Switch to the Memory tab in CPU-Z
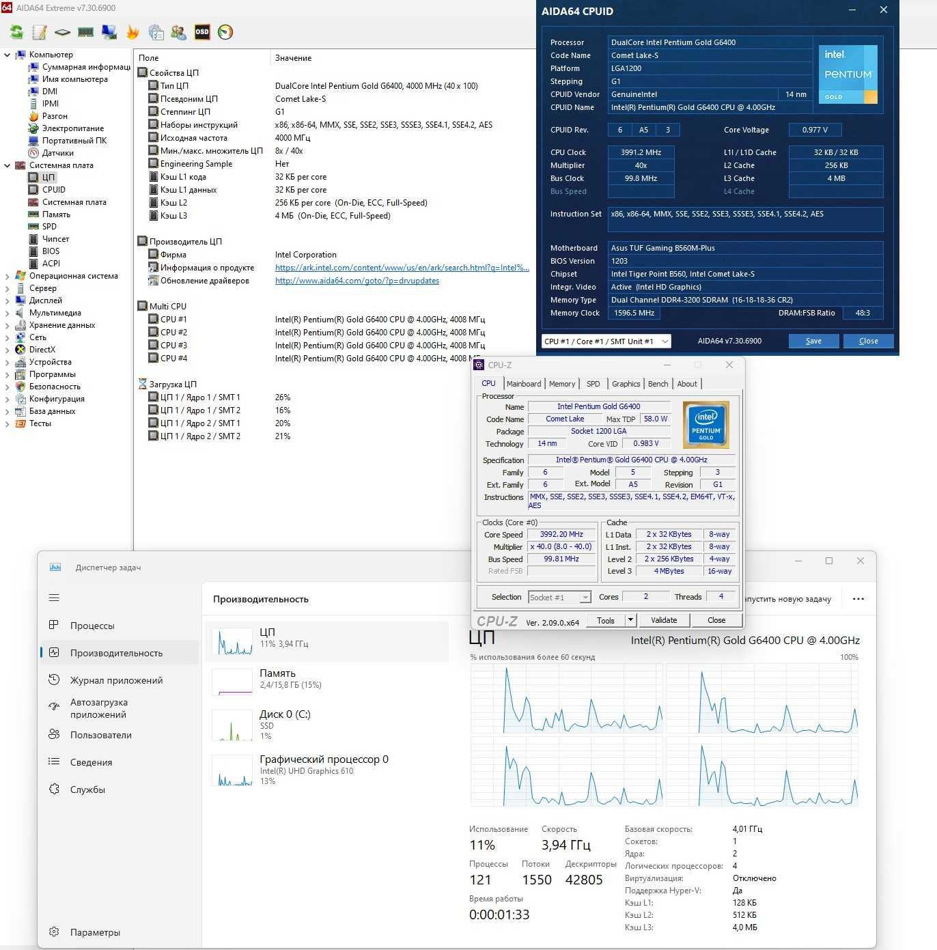The width and height of the screenshot is (937, 950). (x=562, y=384)
